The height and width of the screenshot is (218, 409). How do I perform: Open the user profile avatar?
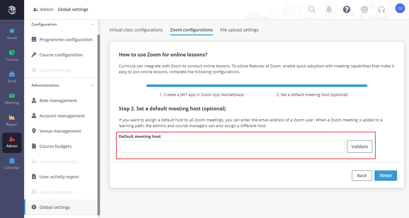[400, 8]
